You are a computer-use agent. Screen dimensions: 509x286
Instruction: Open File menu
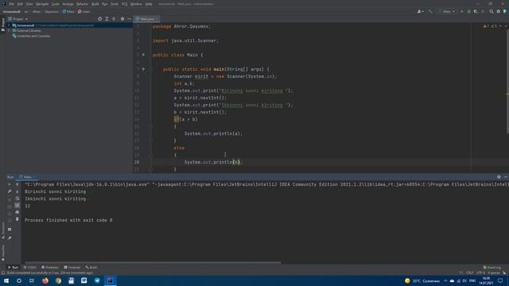12,4
